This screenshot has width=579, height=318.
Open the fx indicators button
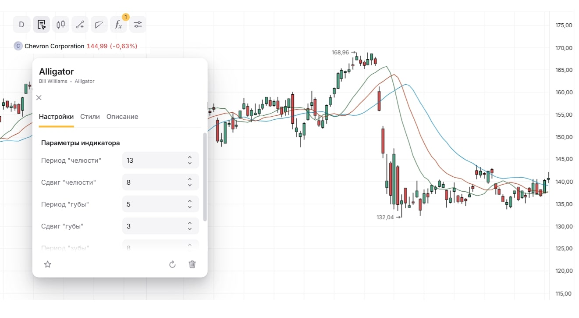118,25
